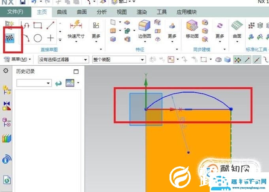Click the 边倒圆 edge blend icon

145,26
